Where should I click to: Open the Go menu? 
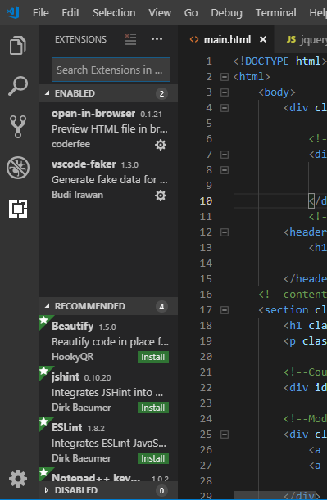point(191,13)
